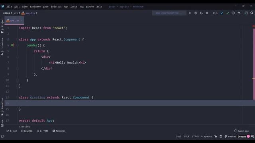Image resolution: width=255 pixels, height=143 pixels.
Task: Click the closing div fold marker on line 8
Action: tap(18, 68)
